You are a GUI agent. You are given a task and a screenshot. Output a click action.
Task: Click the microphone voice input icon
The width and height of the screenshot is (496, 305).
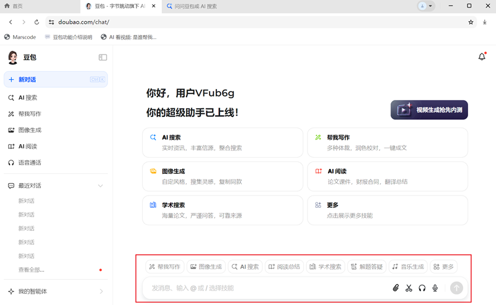[x=435, y=288]
